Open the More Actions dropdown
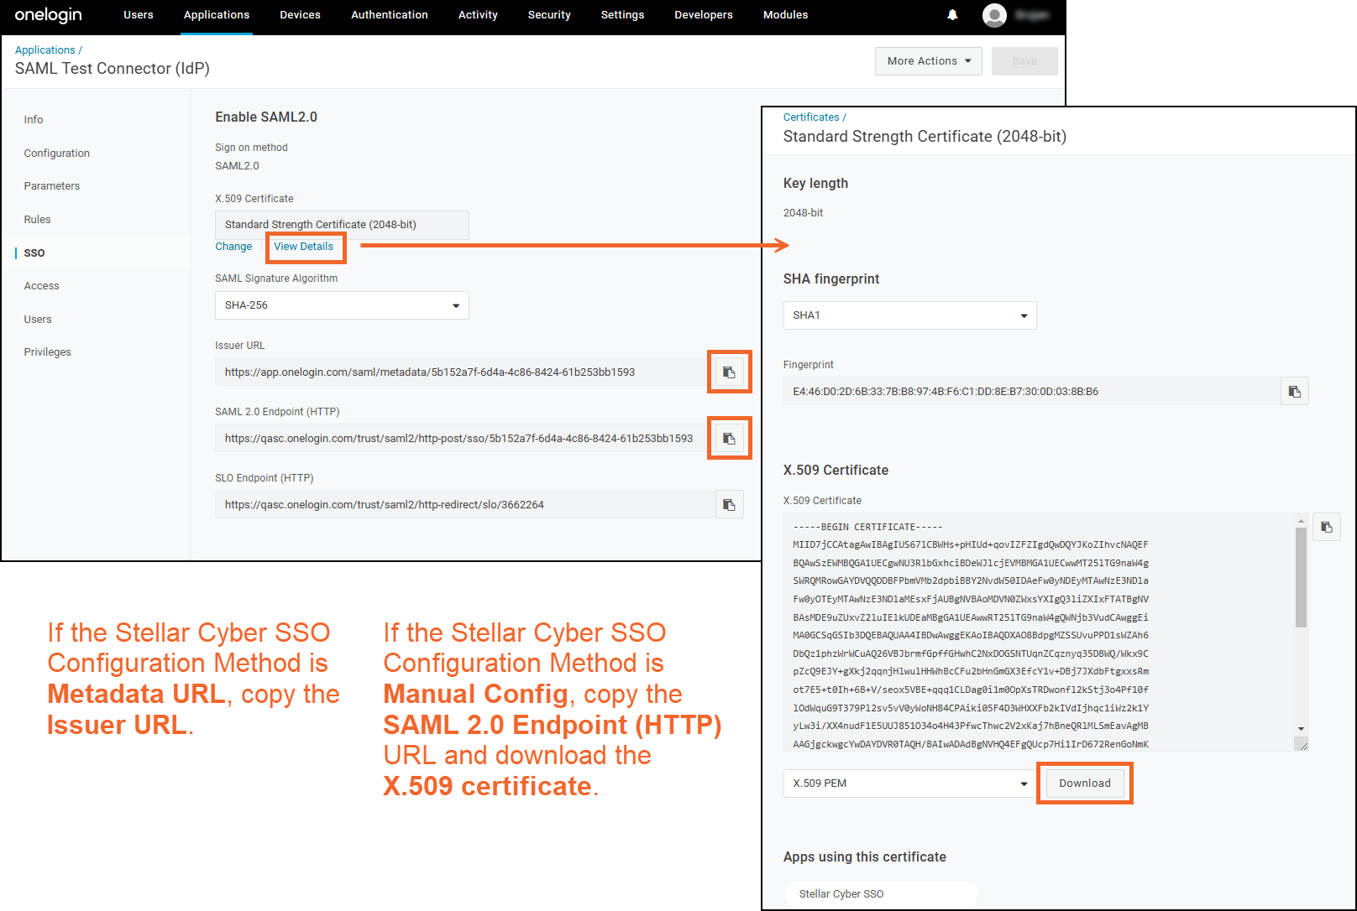The height and width of the screenshot is (911, 1357). 927,60
